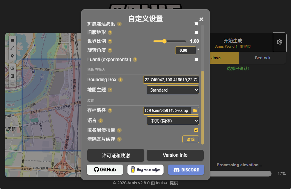The width and height of the screenshot is (291, 189).
Task: Select the rectangle draw tool on map
Action: click(13, 40)
